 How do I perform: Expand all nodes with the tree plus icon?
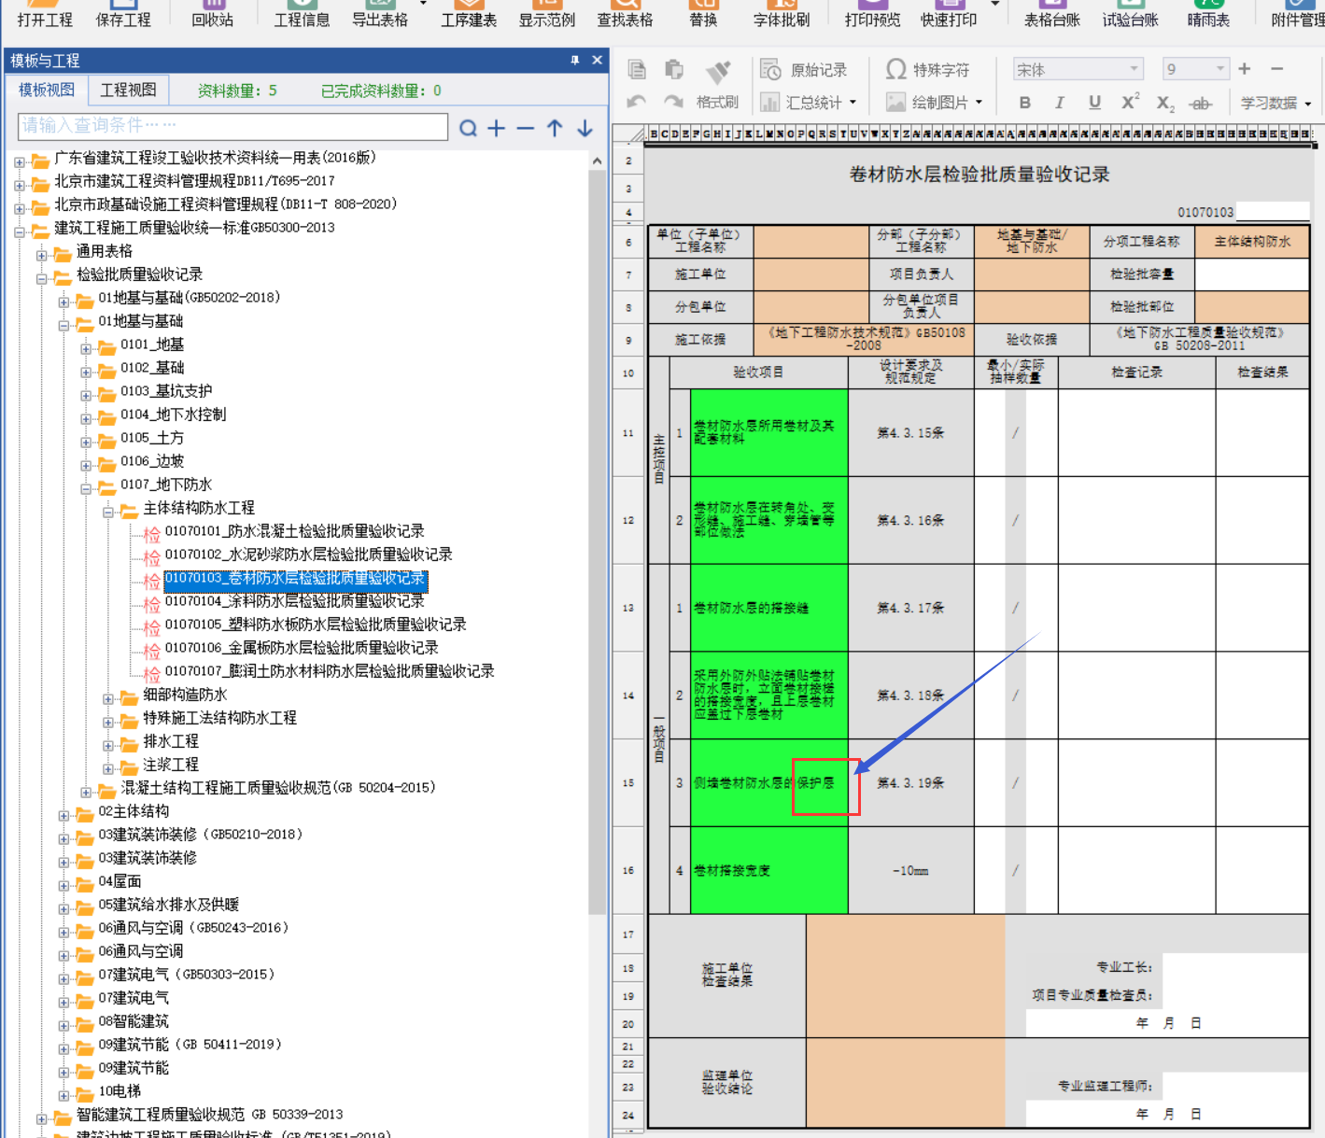(x=497, y=128)
